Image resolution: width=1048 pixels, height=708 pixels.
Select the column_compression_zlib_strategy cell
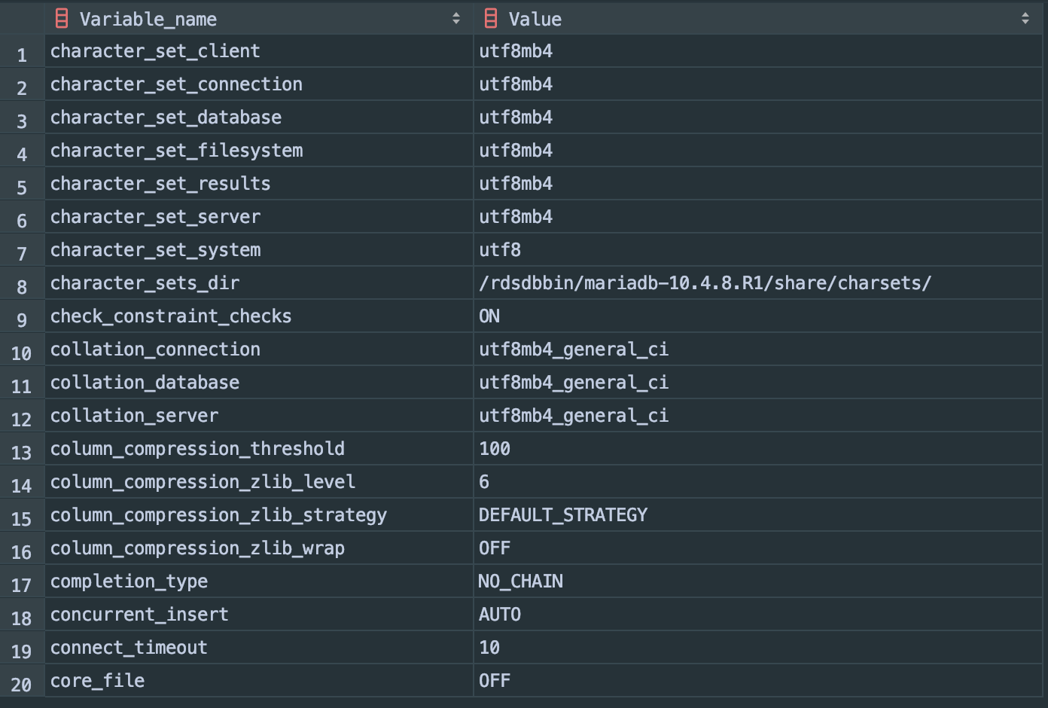[x=259, y=515]
